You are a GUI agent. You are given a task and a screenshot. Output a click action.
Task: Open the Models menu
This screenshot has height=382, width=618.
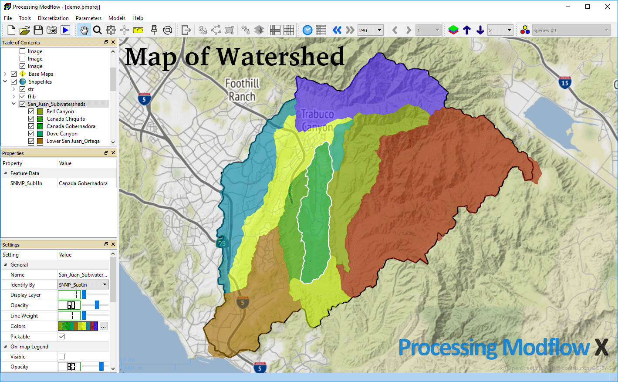pos(117,18)
